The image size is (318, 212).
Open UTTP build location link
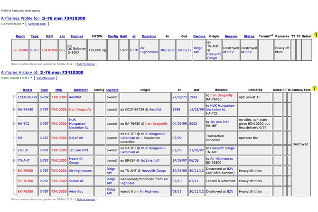(x=134, y=50)
